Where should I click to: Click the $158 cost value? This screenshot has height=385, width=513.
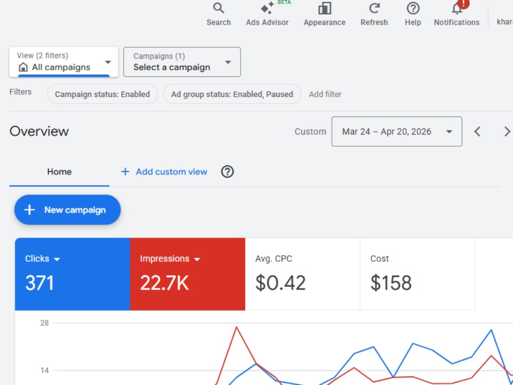391,283
